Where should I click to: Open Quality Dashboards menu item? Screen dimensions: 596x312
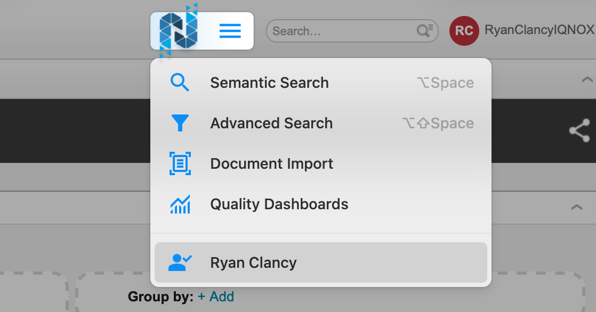pos(279,204)
